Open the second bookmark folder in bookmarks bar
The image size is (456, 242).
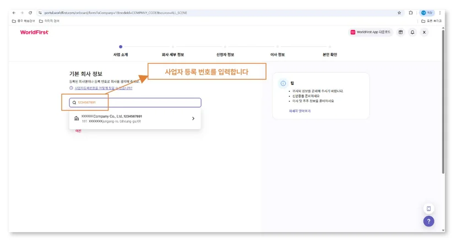49,21
